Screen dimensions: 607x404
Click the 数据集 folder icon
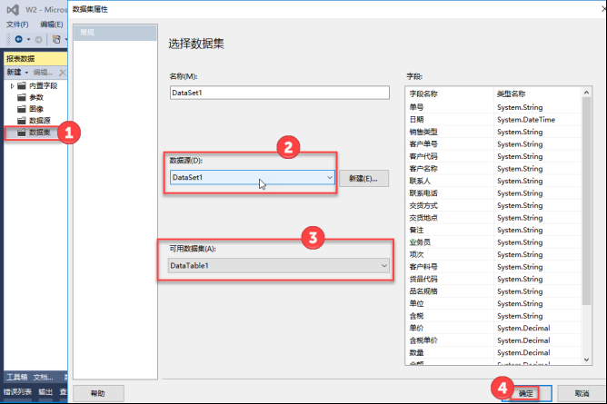[21, 133]
